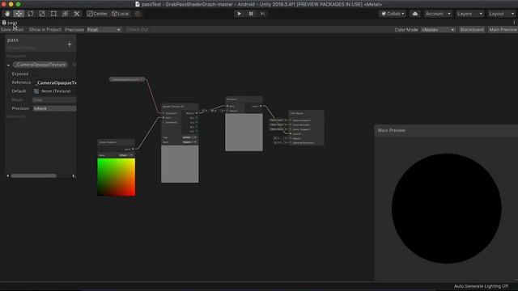Image resolution: width=518 pixels, height=291 pixels.
Task: Select the _CameraOpaqueTexture property pill
Action: [40, 65]
